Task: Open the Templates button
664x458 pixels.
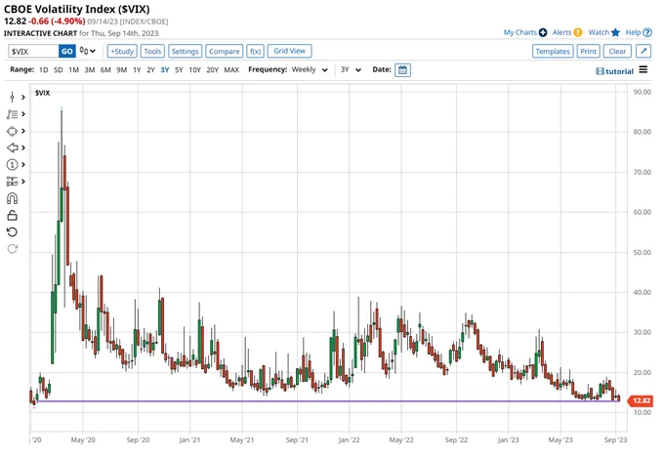Action: pos(553,51)
